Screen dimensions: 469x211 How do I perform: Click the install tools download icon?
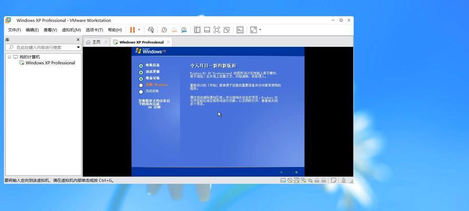pos(343,180)
